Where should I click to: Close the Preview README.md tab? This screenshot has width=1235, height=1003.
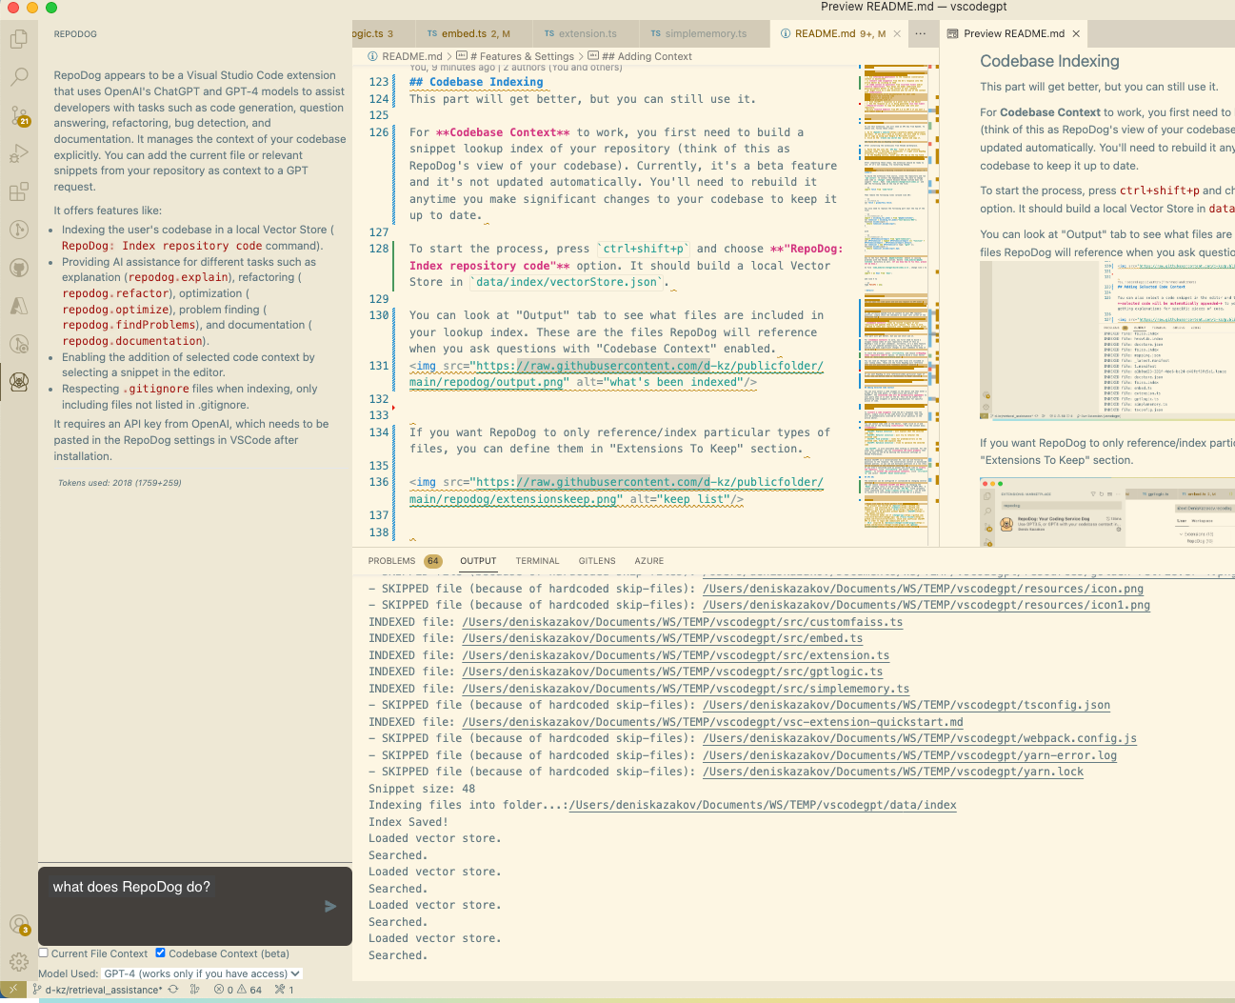point(1076,33)
